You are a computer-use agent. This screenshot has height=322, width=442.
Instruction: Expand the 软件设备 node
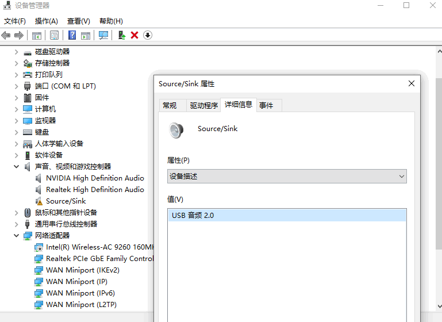(x=16, y=155)
